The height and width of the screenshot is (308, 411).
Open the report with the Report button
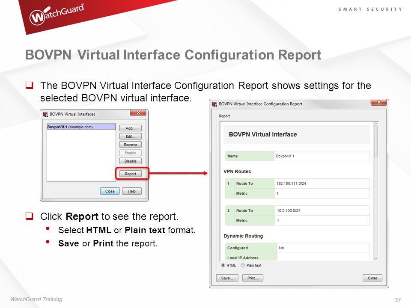click(130, 174)
